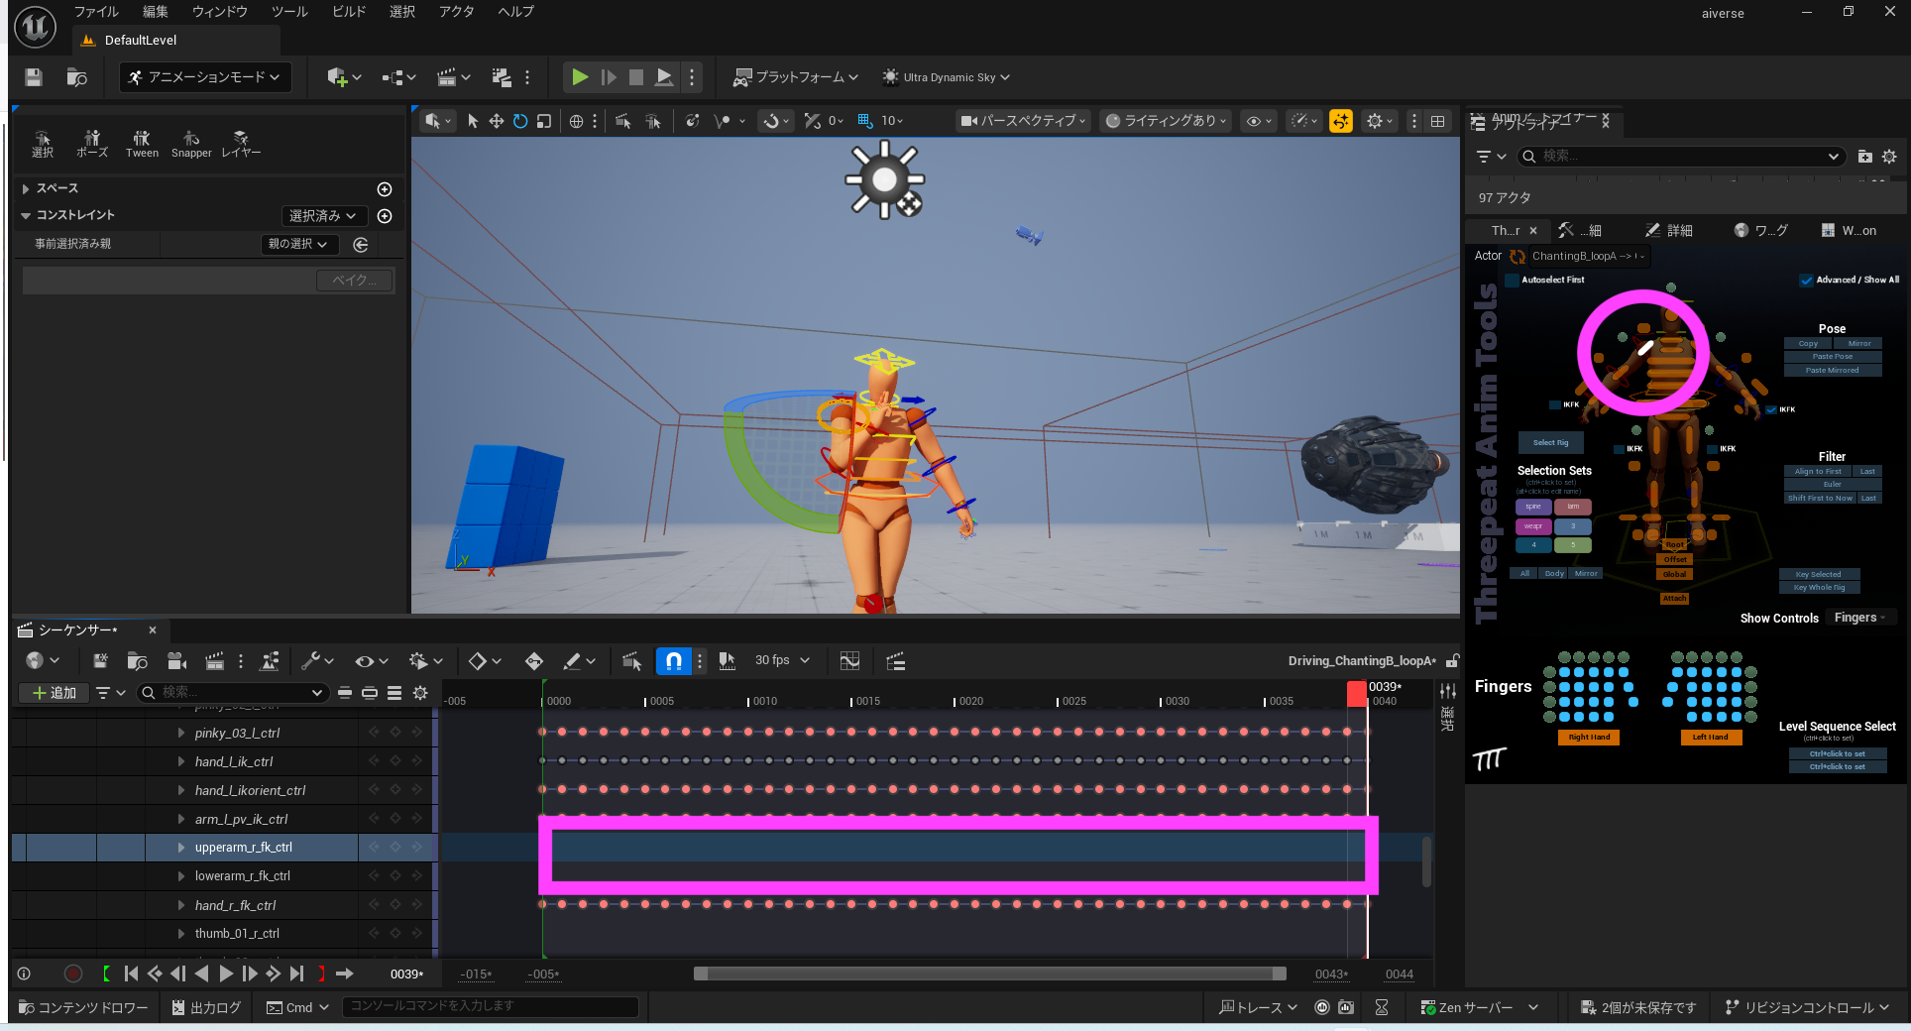1911x1031 pixels.
Task: Open the ウィンドウ menu
Action: pyautogui.click(x=219, y=12)
